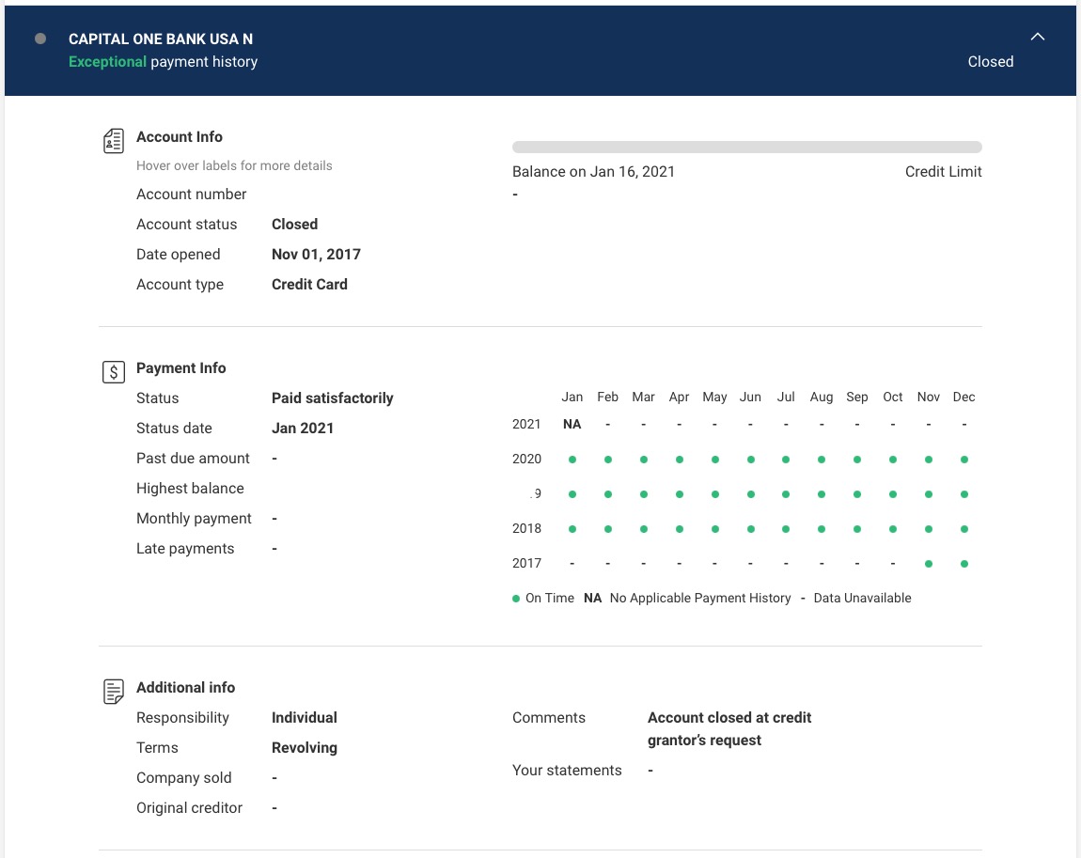
Task: Click the gray status dot beside Capital One
Action: (x=40, y=39)
